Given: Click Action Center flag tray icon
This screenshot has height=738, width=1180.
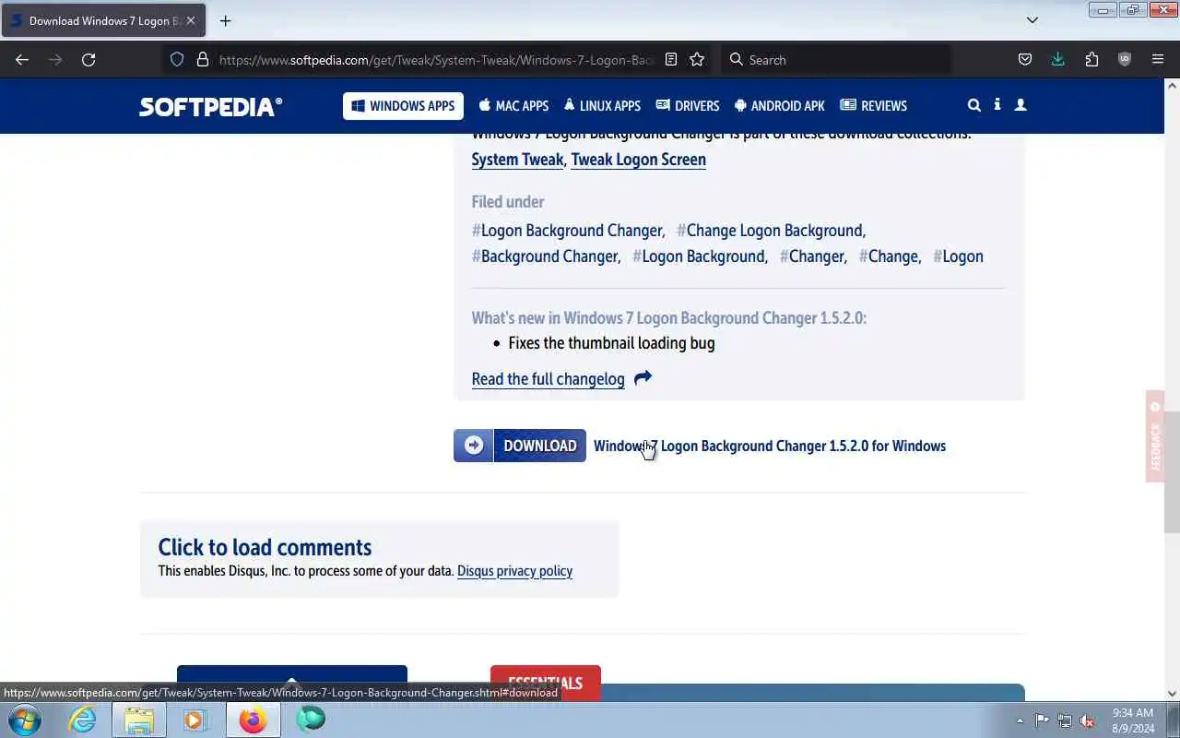Looking at the screenshot, I should [1042, 720].
